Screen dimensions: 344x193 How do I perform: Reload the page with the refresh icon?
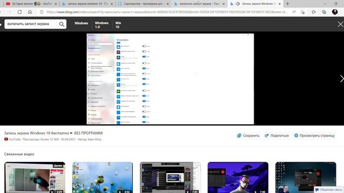pyautogui.click(x=19, y=12)
